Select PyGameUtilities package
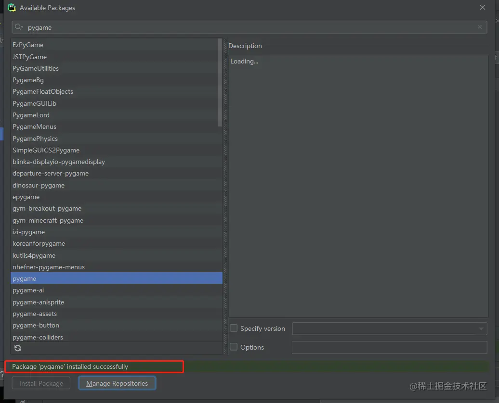 click(117, 68)
